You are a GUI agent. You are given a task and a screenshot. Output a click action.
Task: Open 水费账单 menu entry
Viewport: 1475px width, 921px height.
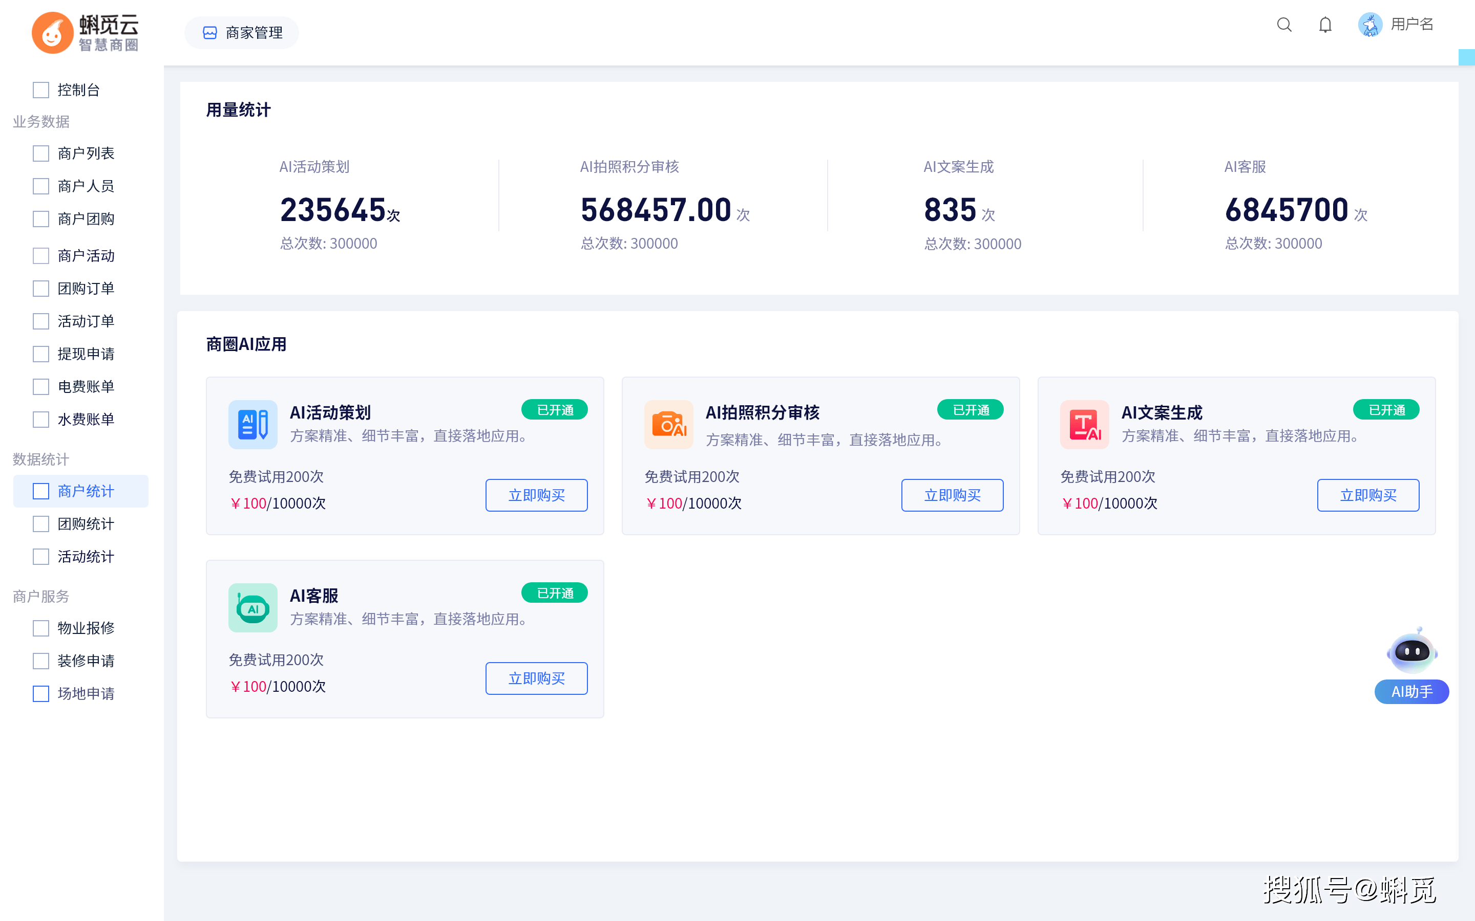click(86, 420)
